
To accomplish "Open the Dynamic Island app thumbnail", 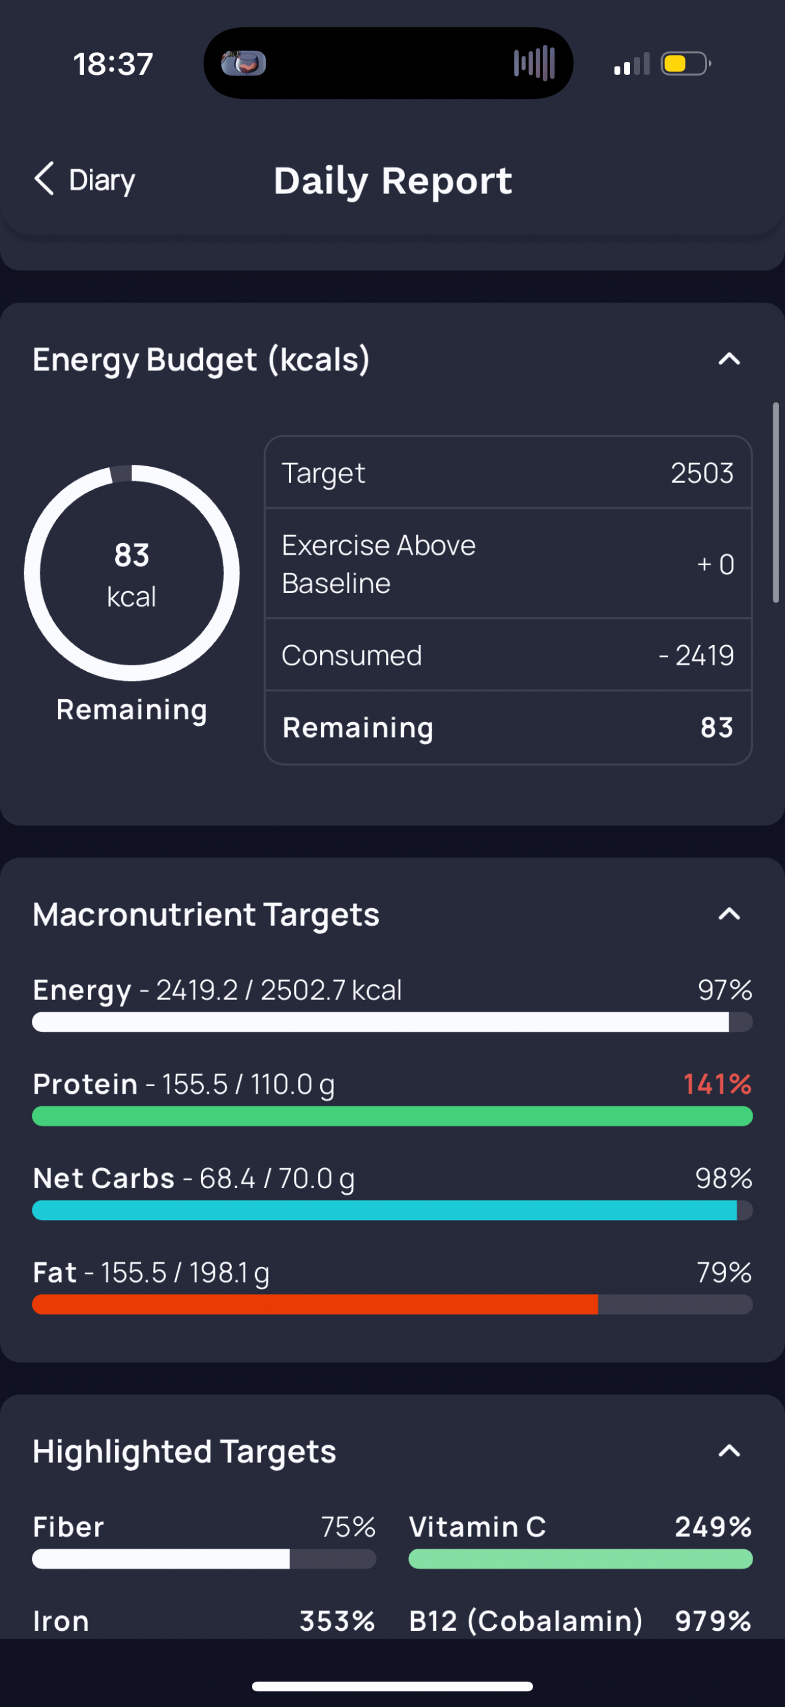I will 244,64.
